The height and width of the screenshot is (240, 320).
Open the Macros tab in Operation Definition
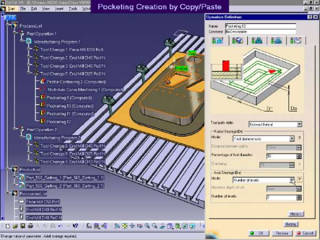coord(295,41)
